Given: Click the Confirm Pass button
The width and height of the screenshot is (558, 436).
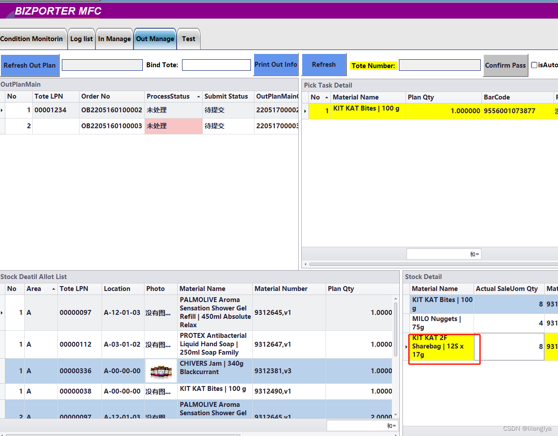Looking at the screenshot, I should click(x=505, y=65).
